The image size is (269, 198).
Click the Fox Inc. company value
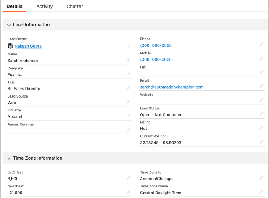15,74
